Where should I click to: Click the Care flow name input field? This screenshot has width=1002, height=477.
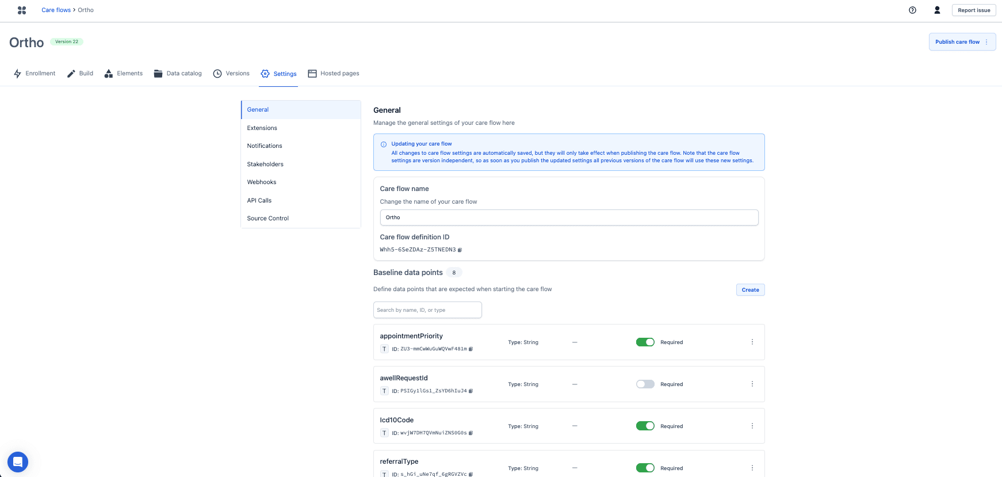tap(569, 217)
